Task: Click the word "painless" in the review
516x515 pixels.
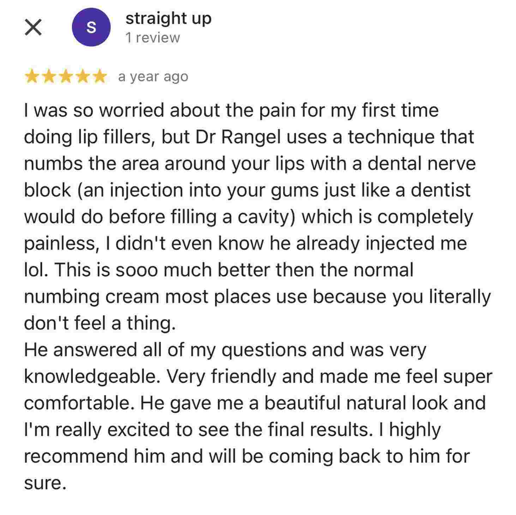Action: tap(59, 243)
